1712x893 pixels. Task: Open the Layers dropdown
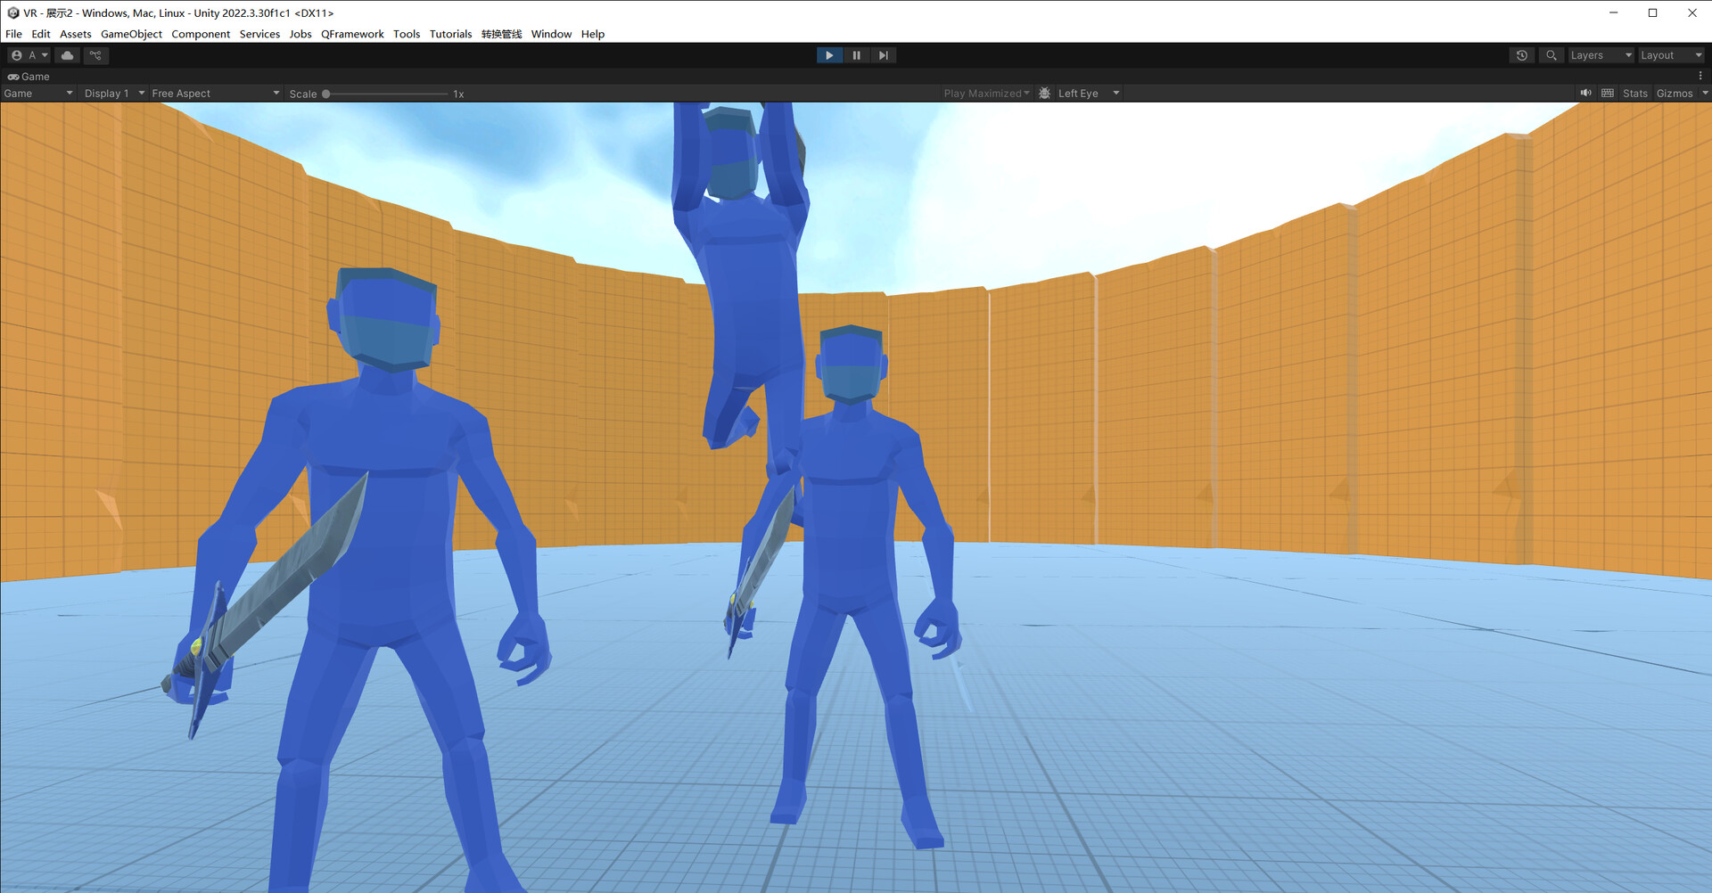point(1600,55)
